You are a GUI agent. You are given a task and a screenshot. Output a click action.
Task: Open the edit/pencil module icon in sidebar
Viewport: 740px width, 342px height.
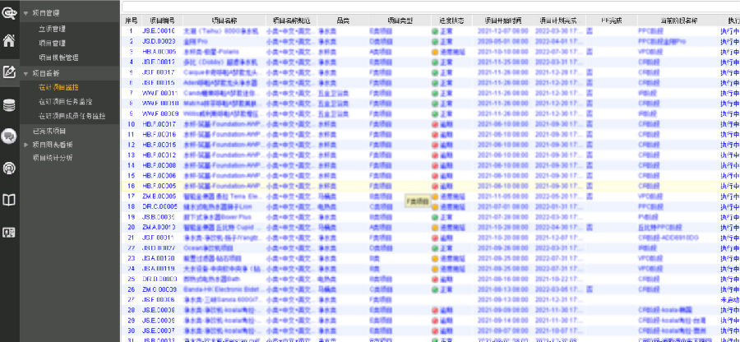[x=9, y=72]
